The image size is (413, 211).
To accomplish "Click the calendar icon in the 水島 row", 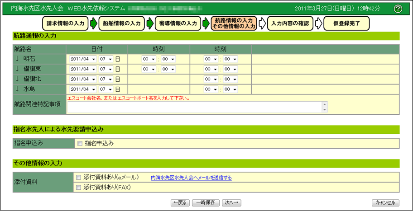I will [117, 89].
